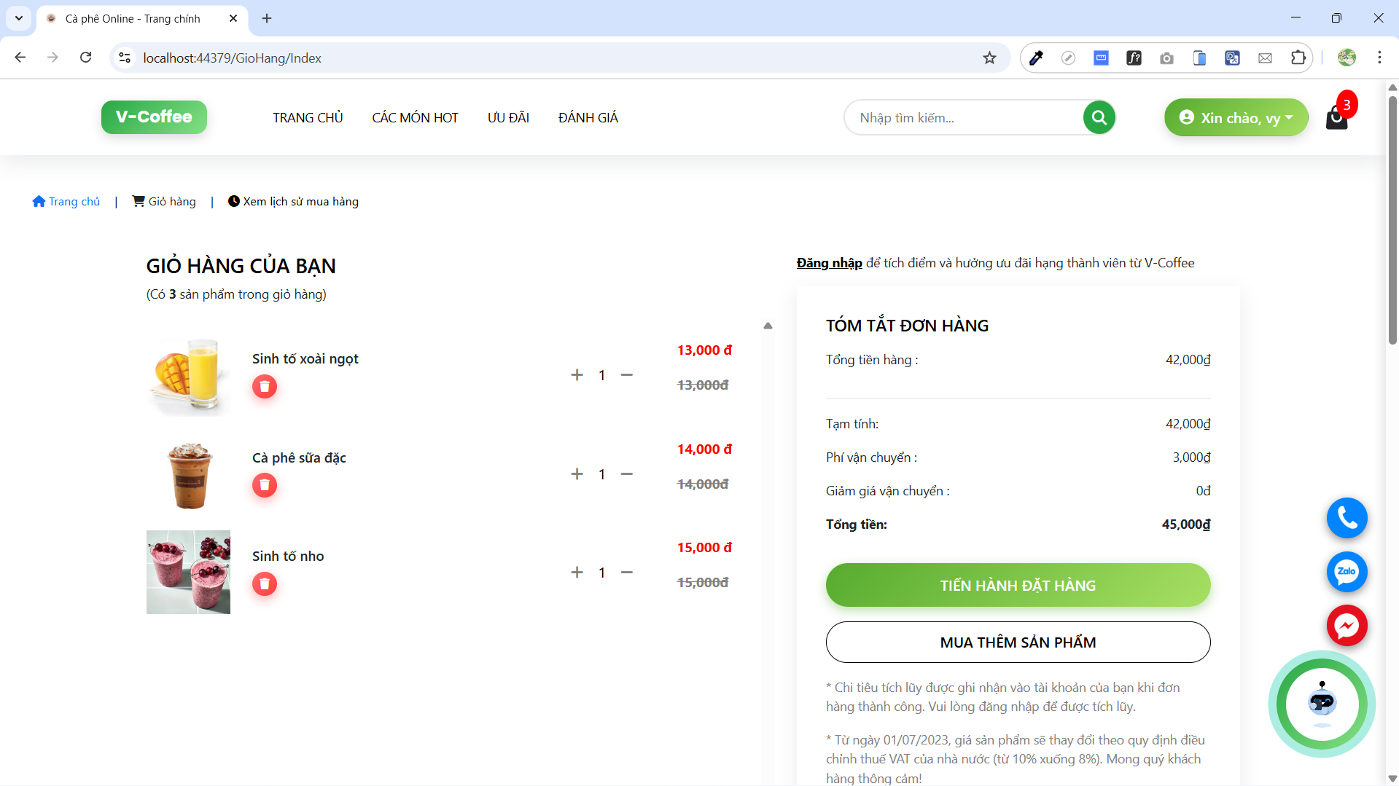Open the Messenger chat floating button

(x=1347, y=626)
